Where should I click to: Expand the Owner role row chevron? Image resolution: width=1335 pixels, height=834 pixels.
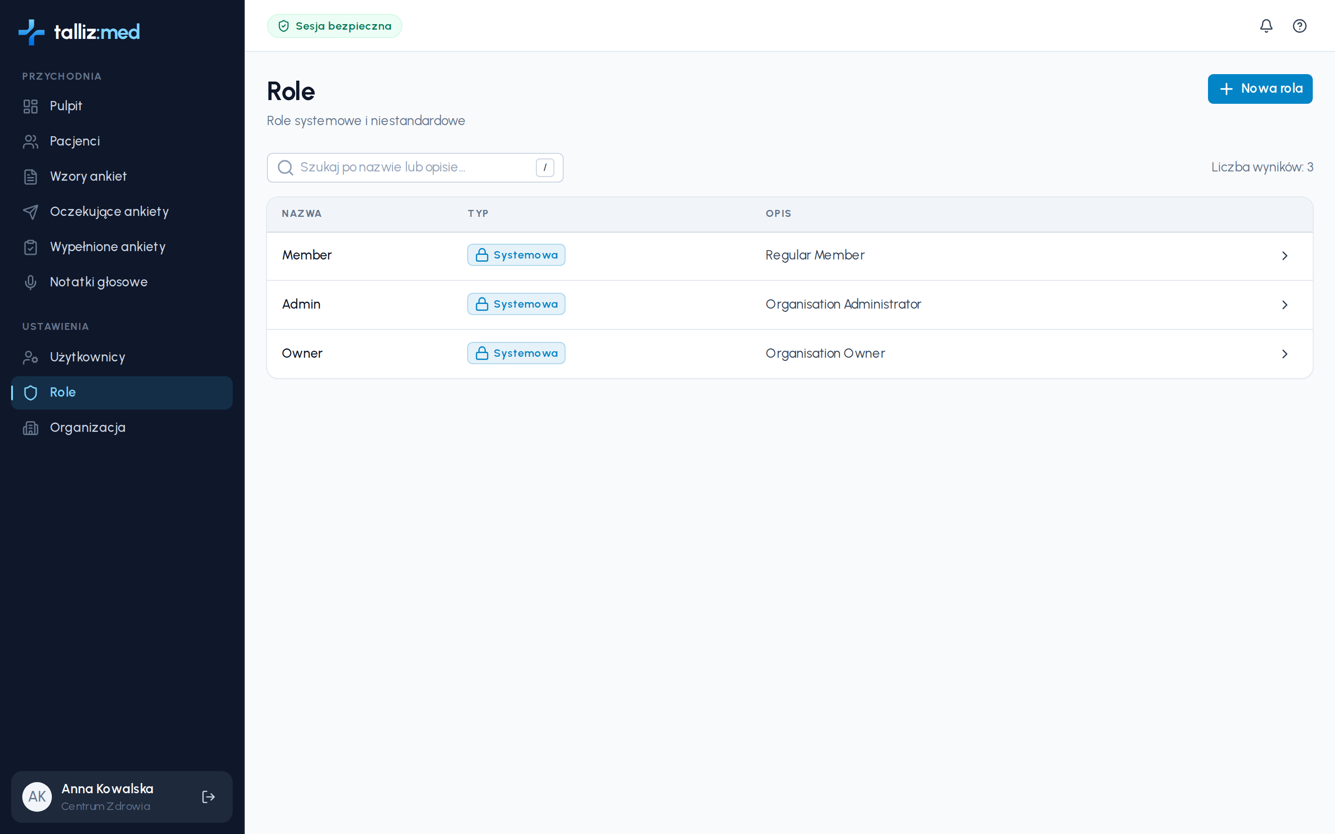[x=1284, y=354]
